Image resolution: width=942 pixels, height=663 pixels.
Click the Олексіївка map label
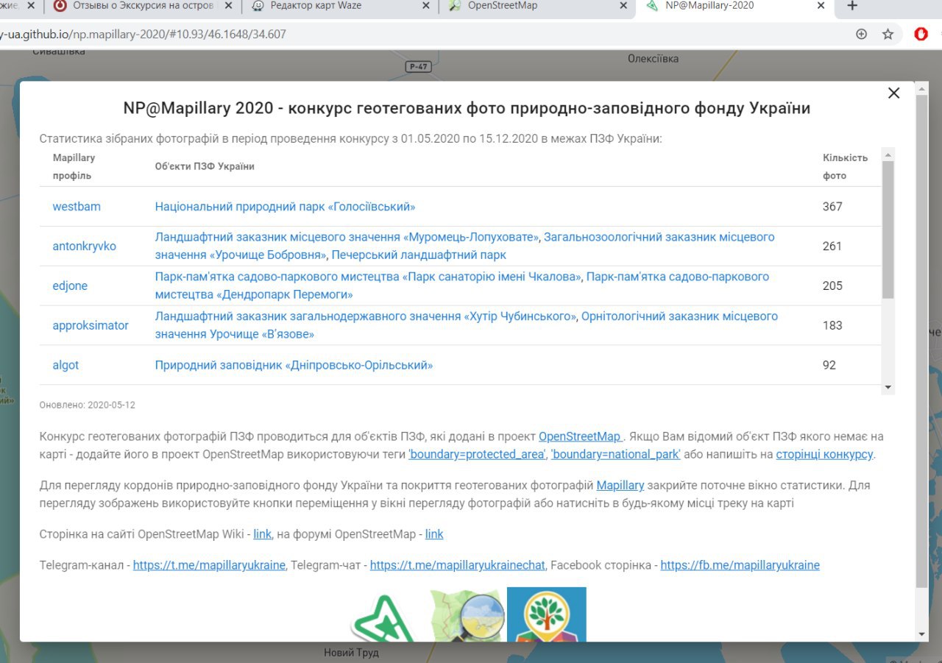click(x=653, y=59)
